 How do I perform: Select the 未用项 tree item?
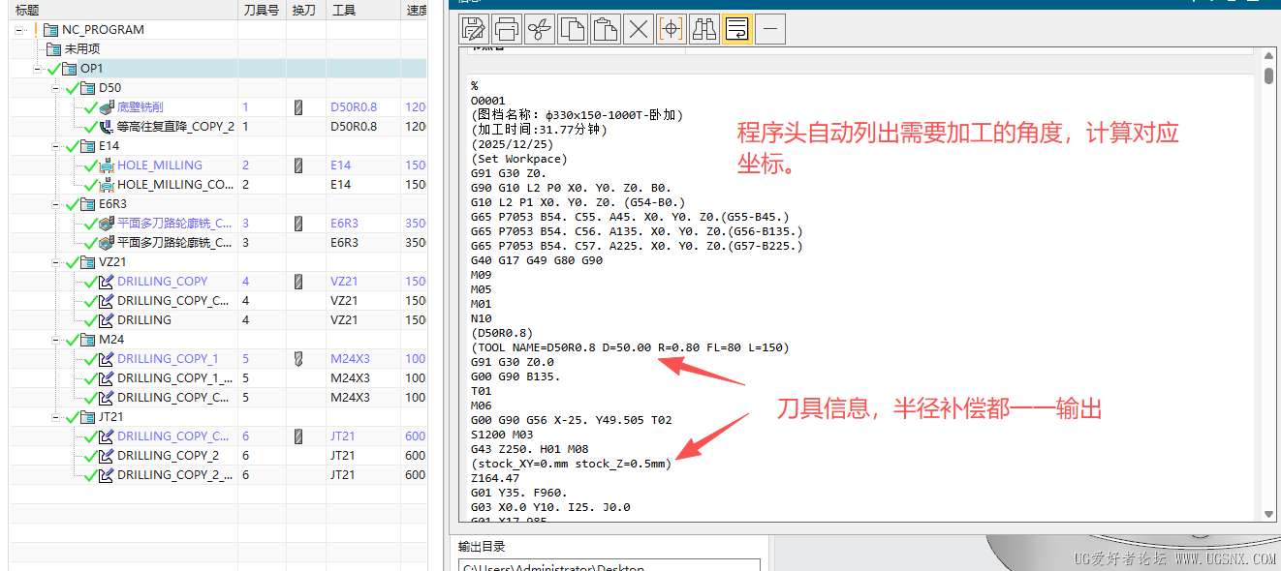(82, 48)
